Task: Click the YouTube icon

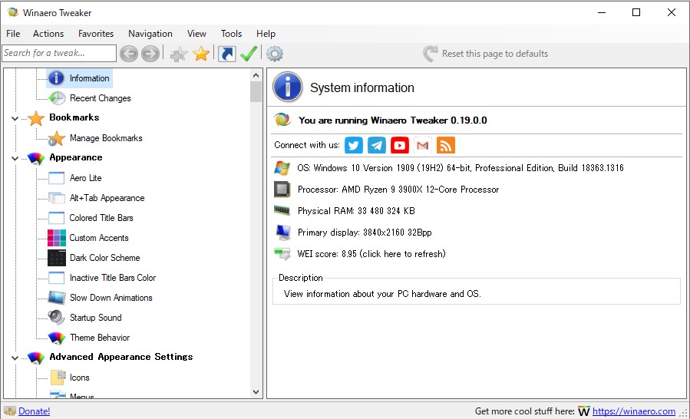Action: [x=400, y=145]
